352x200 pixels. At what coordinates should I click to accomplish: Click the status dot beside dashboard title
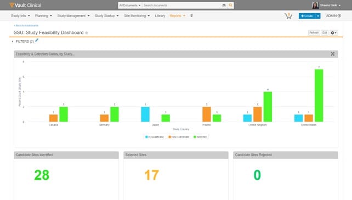pos(87,33)
